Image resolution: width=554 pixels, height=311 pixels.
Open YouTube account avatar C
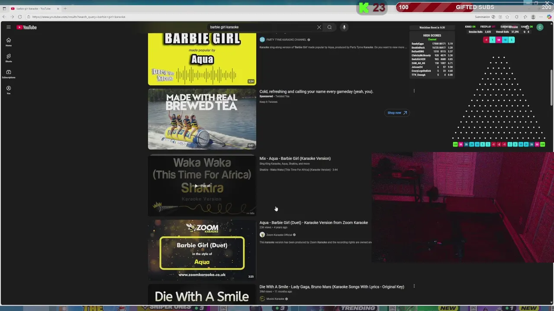[540, 27]
